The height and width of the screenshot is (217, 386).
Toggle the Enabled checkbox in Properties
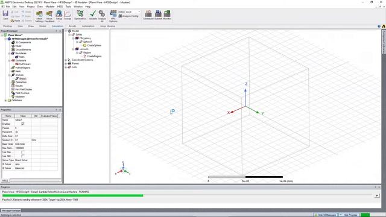(x=23, y=124)
